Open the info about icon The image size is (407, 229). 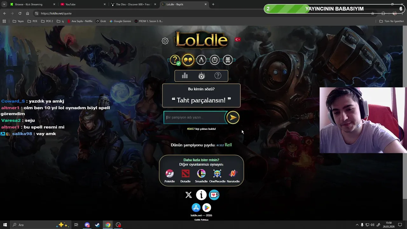[x=201, y=195]
